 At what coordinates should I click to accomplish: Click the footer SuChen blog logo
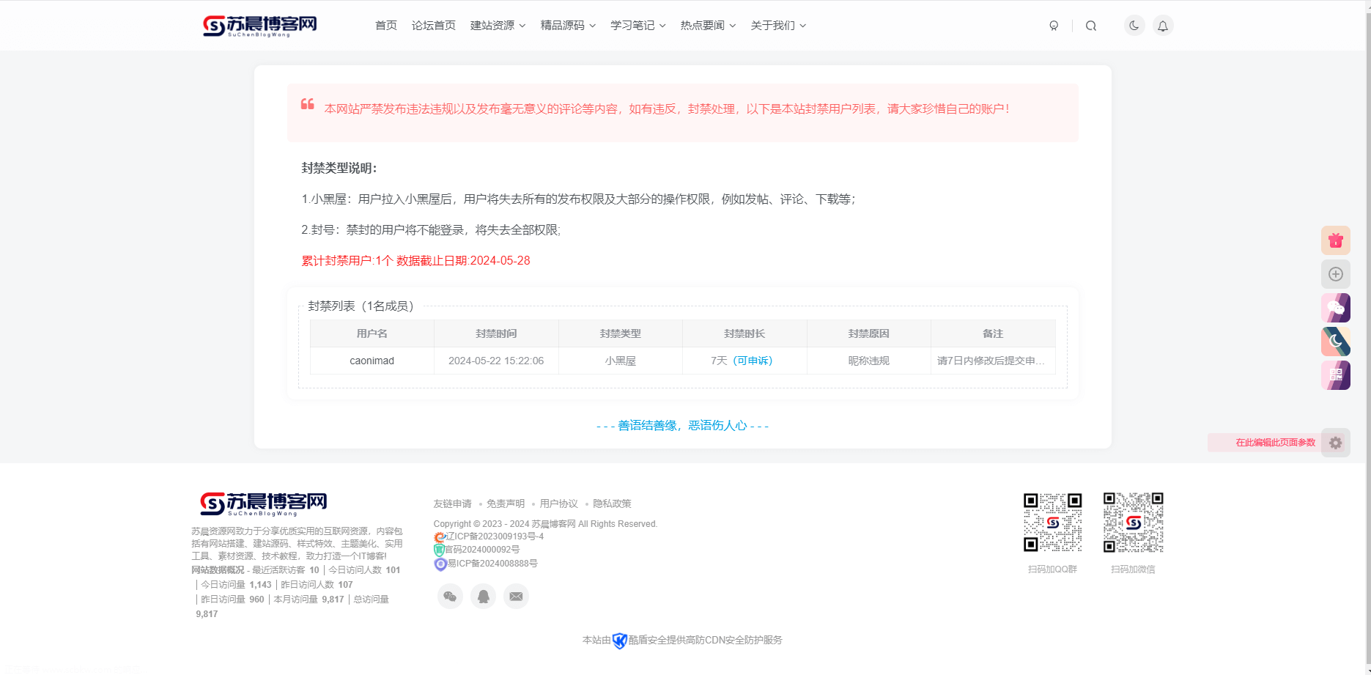tap(263, 504)
